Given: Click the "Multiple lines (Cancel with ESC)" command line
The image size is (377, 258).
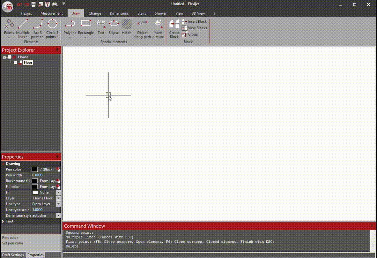Looking at the screenshot, I should 99,237.
